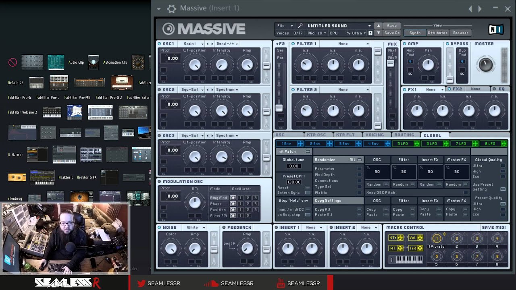Step OSC1 wavetable forward with the right arrow
Image resolution: width=516 pixels, height=290 pixels.
pos(212,44)
